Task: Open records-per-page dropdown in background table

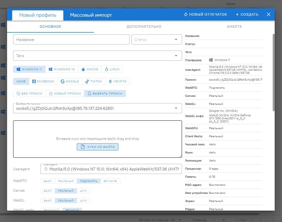Action: click(x=180, y=220)
